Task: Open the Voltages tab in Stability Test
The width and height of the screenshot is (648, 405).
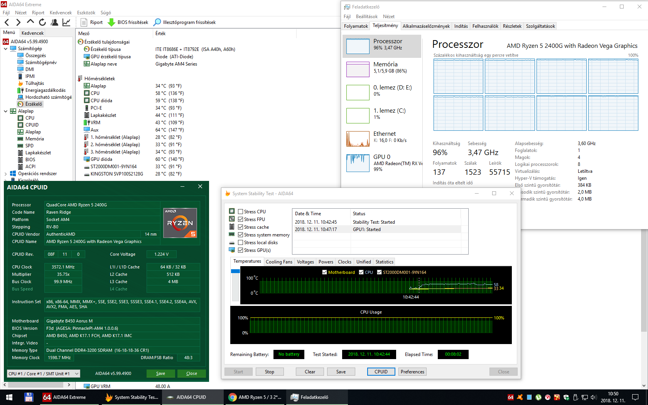Action: (305, 262)
